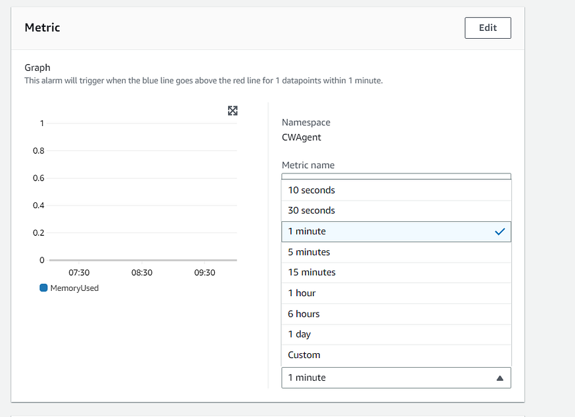Toggle the MemoryUsed series legend label
Viewport: 575px width, 417px height.
(74, 288)
